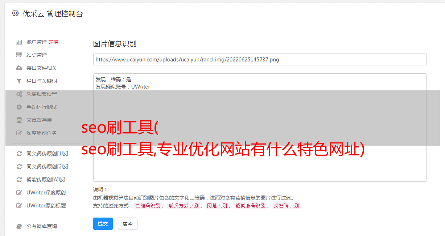This screenshot has width=445, height=236.
Task: Click the database icon for 文章暂存库
Action: [x=19, y=120]
